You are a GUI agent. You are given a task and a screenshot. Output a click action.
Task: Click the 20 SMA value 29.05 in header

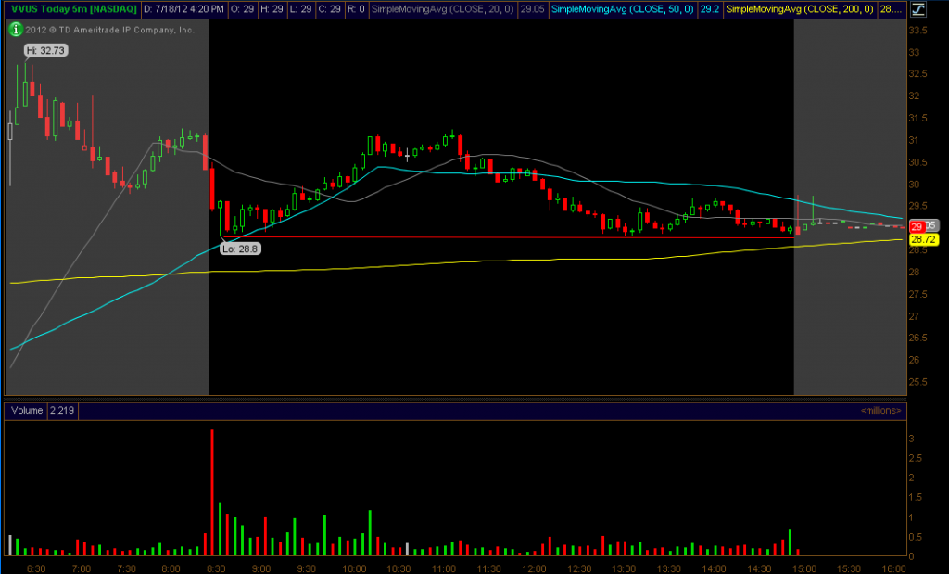point(532,9)
